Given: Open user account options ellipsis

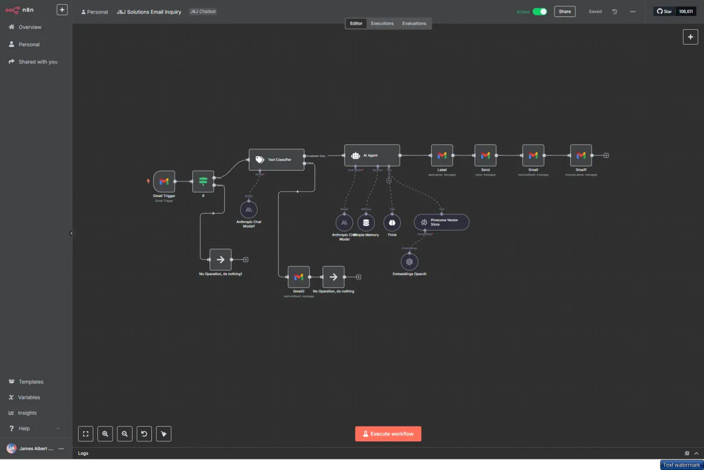Looking at the screenshot, I should click(x=61, y=448).
